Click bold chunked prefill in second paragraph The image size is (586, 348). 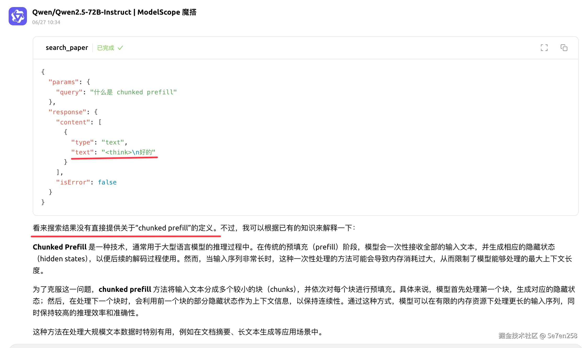(125, 289)
